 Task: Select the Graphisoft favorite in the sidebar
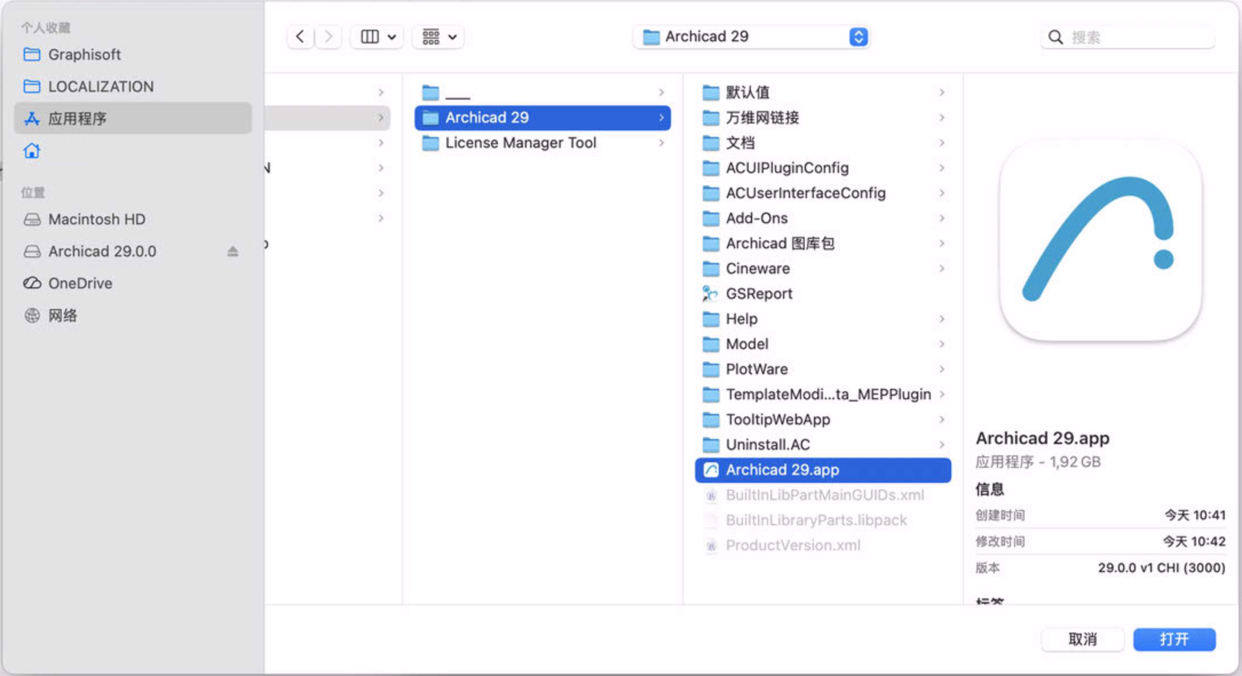click(84, 54)
